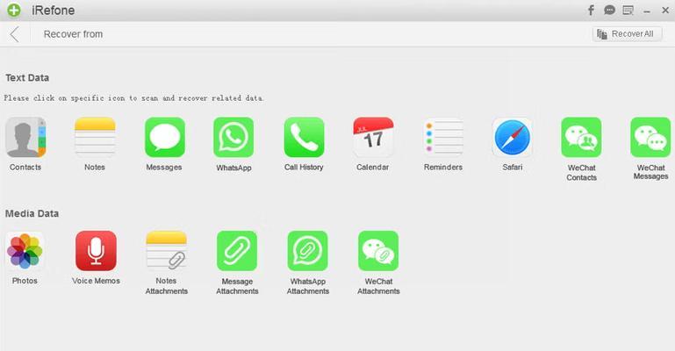This screenshot has width=675, height=351.
Task: Select the Messages icon
Action: pyautogui.click(x=165, y=137)
